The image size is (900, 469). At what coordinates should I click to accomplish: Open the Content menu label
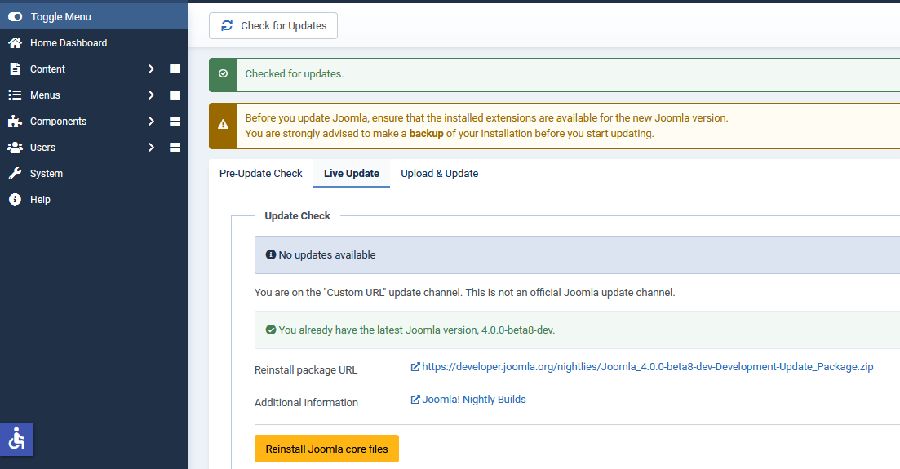coord(47,69)
